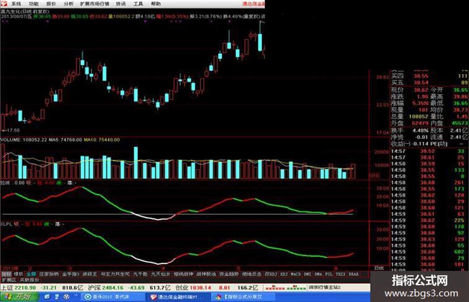Image resolution: width=469 pixels, height=302 pixels.
Task: Click the 换手 4.48% quote row
Action: click(409, 130)
